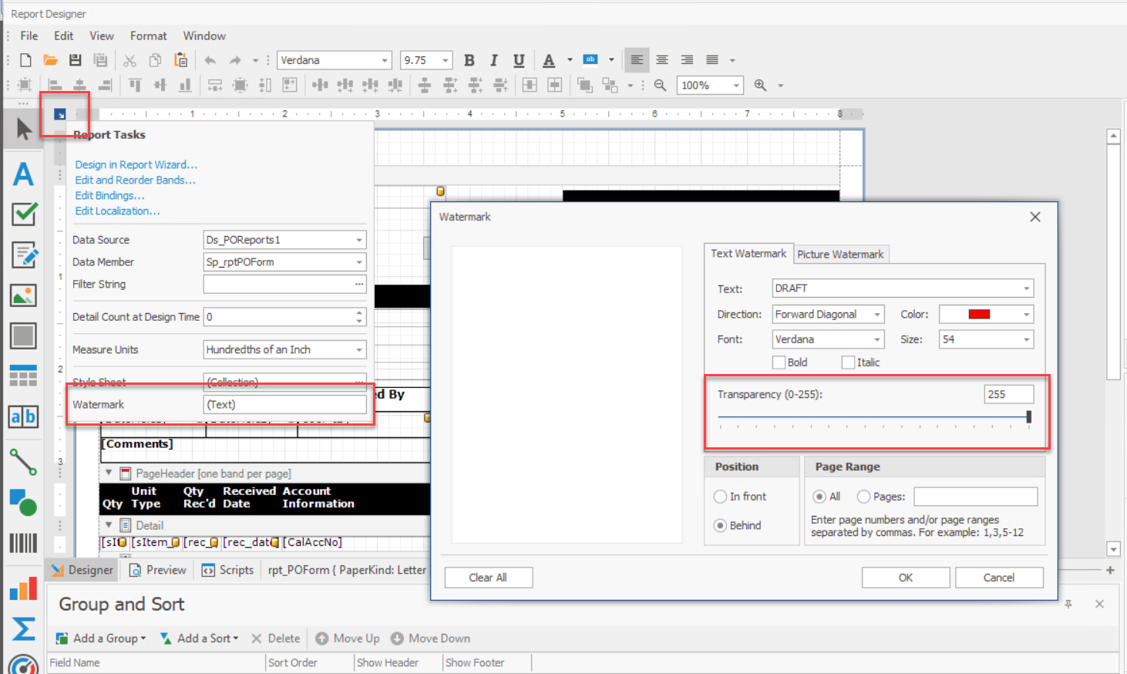Select the In front position option
Image resolution: width=1127 pixels, height=674 pixels.
[721, 497]
